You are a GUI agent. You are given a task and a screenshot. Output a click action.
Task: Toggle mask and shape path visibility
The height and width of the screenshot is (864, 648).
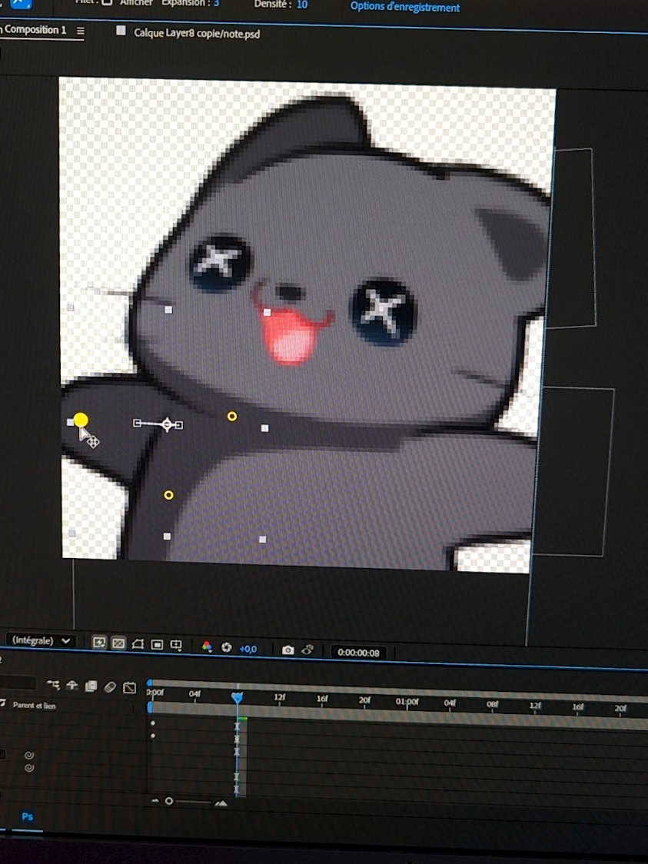[138, 643]
